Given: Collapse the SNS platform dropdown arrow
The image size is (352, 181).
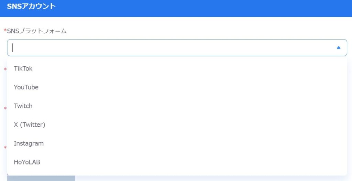Looking at the screenshot, I should click(339, 48).
